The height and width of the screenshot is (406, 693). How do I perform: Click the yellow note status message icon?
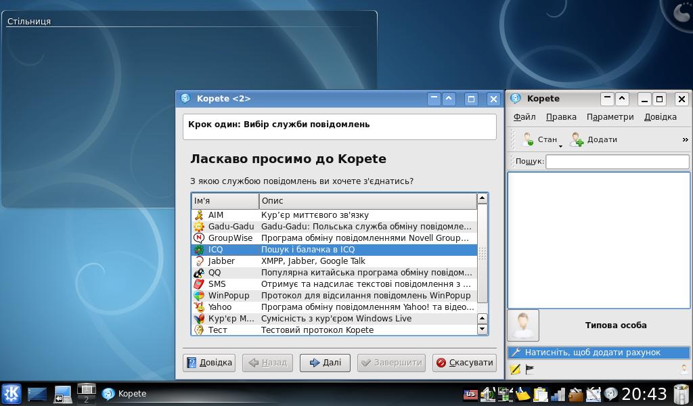point(515,369)
